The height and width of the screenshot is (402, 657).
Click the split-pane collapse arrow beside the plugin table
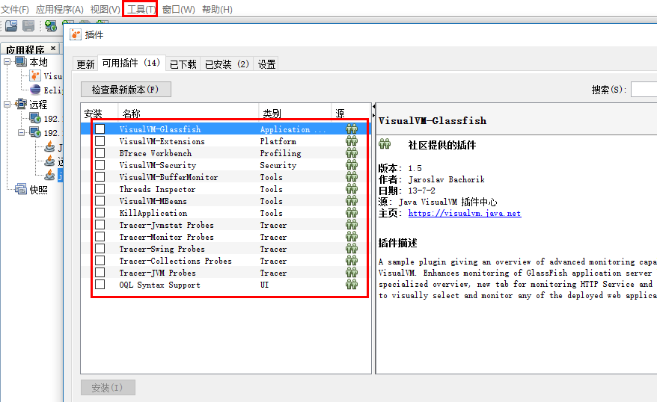[373, 107]
